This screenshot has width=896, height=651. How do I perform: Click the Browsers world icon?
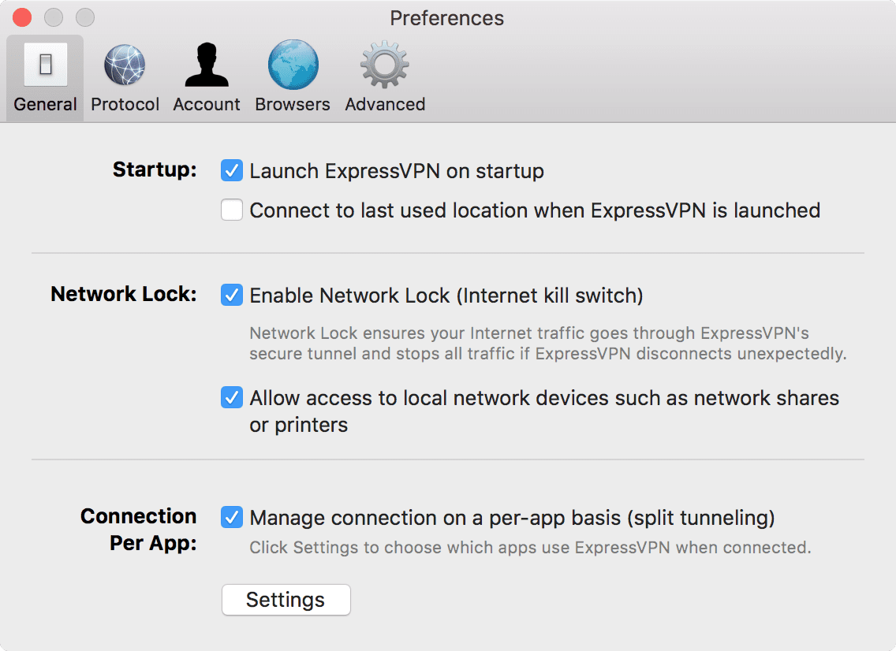tap(292, 65)
